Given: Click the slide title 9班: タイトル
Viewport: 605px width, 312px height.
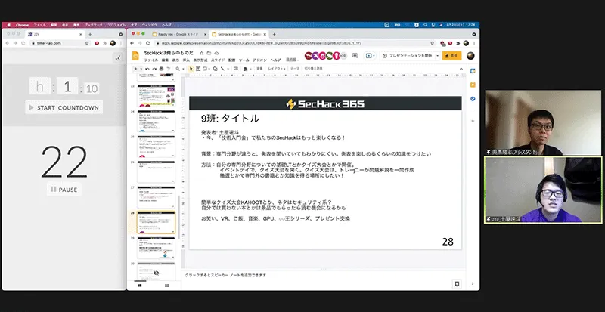Looking at the screenshot, I should (230, 119).
